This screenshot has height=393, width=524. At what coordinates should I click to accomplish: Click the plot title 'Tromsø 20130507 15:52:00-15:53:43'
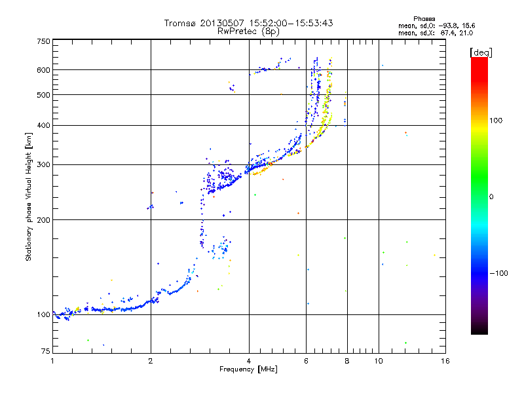[248, 23]
